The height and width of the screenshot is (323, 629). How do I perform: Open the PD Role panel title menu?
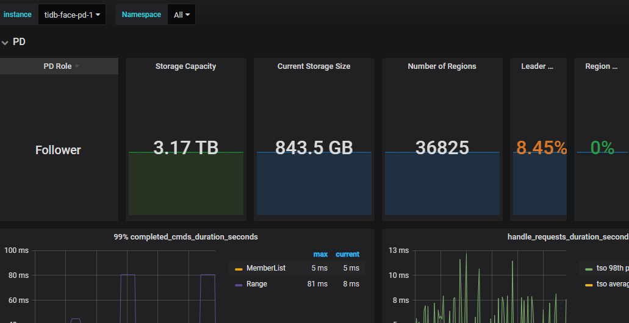click(58, 66)
